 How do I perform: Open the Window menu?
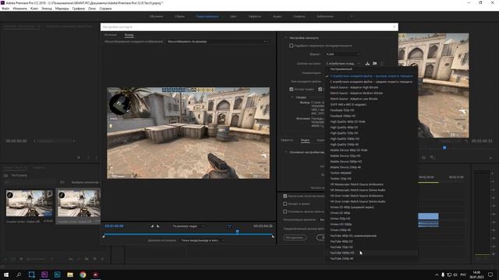(92, 9)
